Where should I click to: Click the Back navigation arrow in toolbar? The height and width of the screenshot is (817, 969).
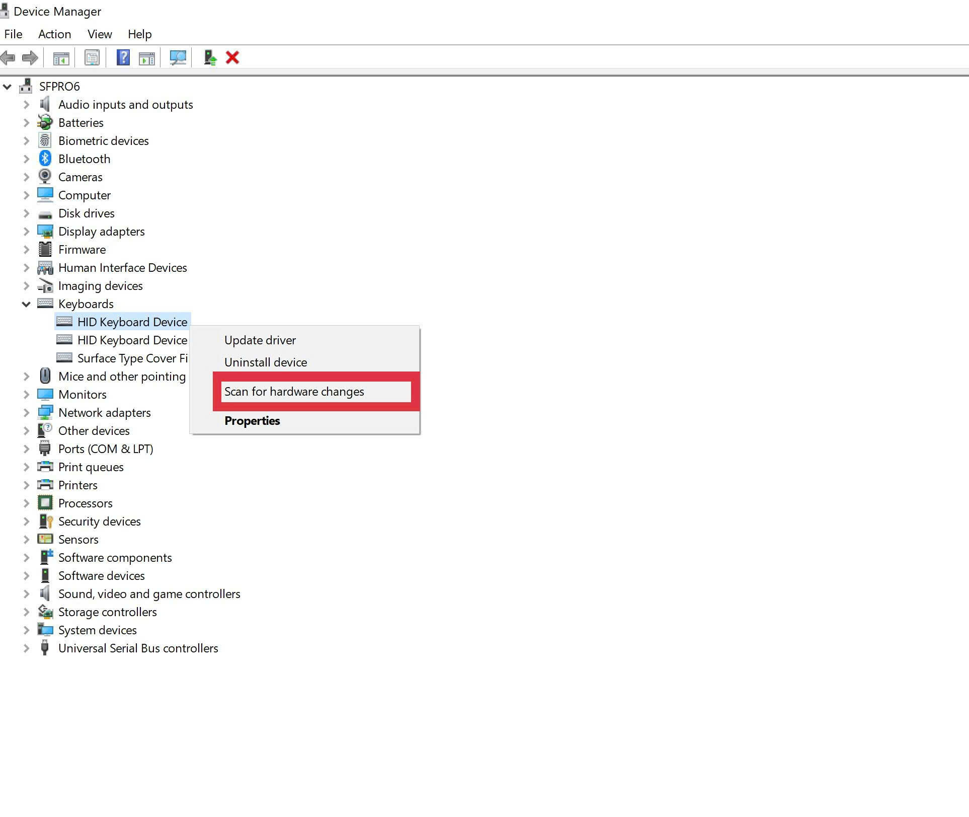pos(8,57)
